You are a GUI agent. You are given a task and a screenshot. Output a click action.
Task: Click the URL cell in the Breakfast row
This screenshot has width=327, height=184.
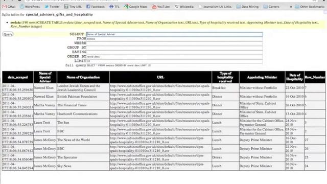tap(160, 88)
